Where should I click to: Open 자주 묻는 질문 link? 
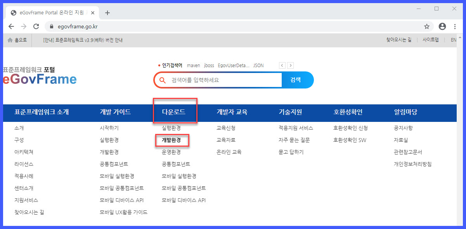pos(294,140)
